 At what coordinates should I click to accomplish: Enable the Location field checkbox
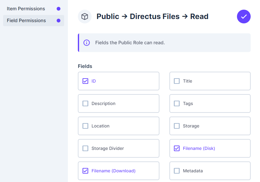[85, 126]
